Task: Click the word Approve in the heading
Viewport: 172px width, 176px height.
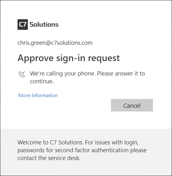Action: point(36,58)
